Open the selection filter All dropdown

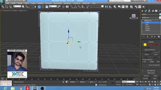(17, 6)
